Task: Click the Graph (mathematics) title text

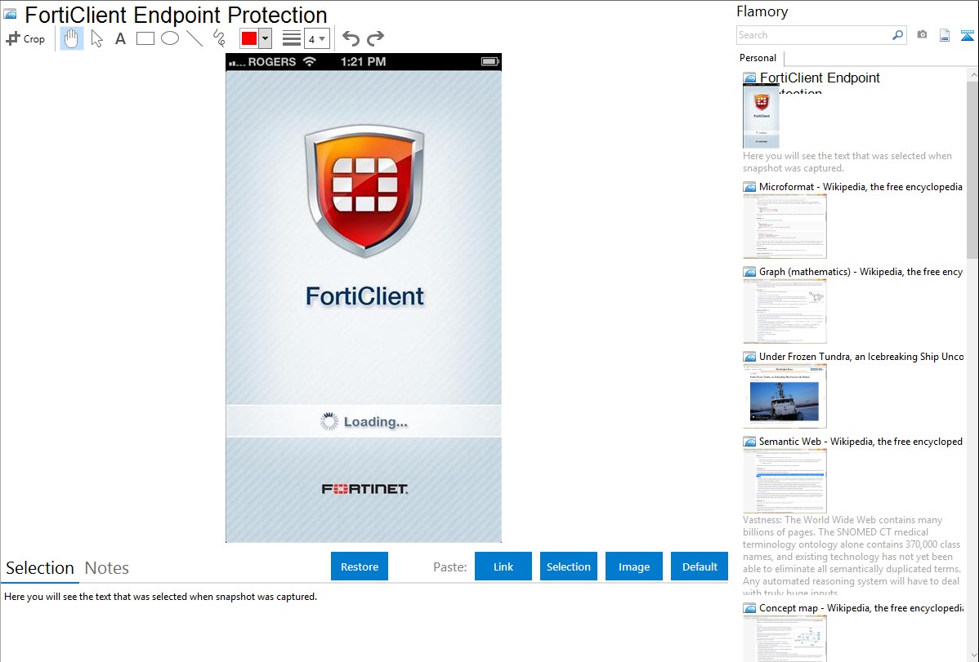Action: click(x=861, y=272)
